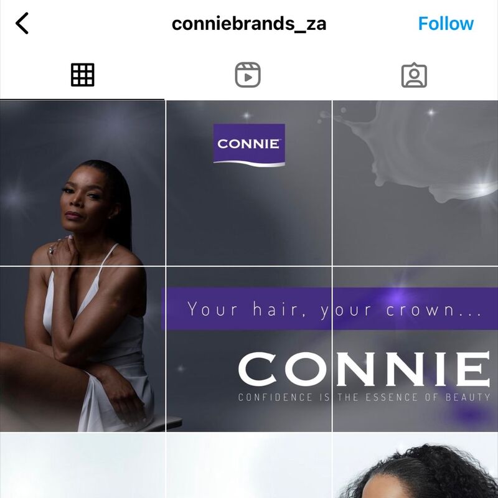
Task: Click the large white 'CO' wordmark letters
Action: [x=284, y=369]
